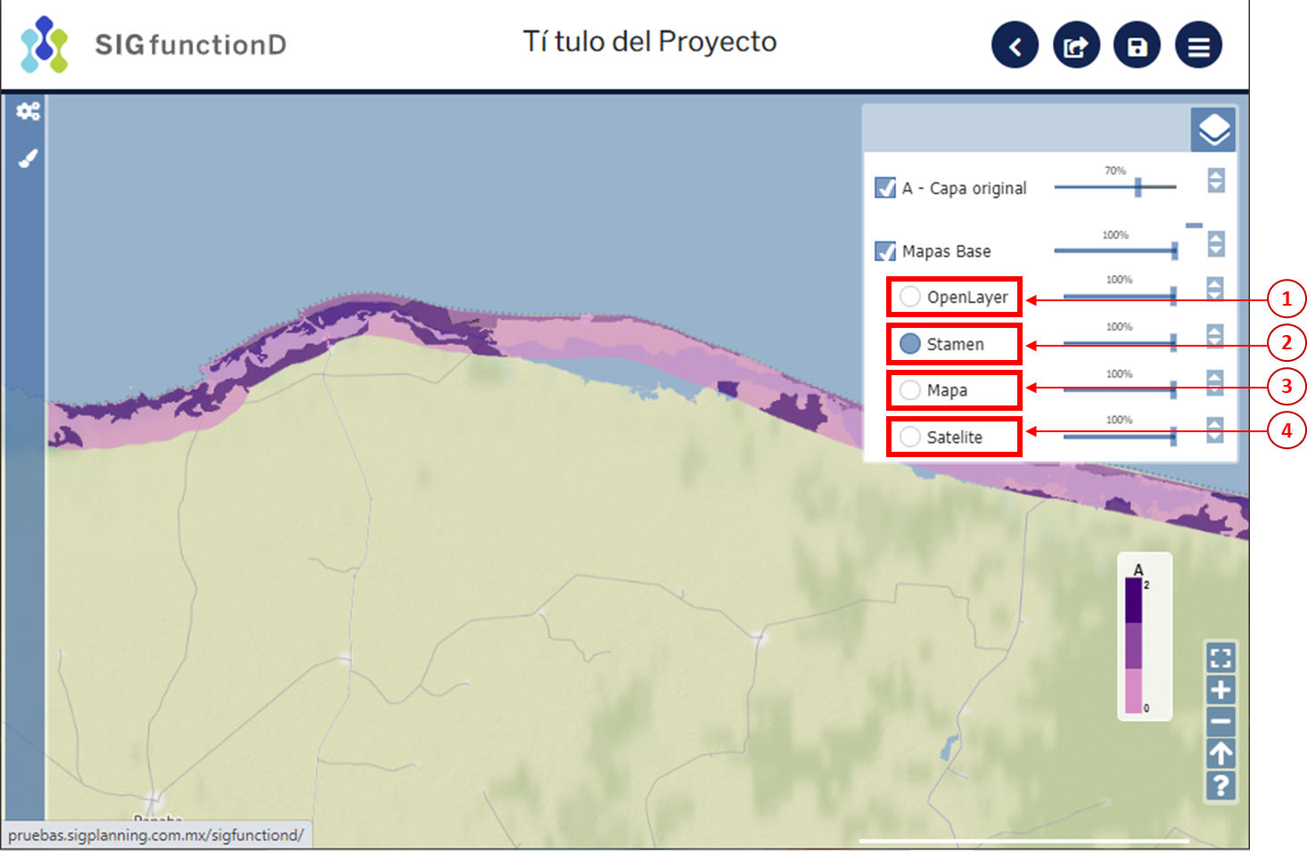Click the SIG functionD logo icon

coord(45,44)
